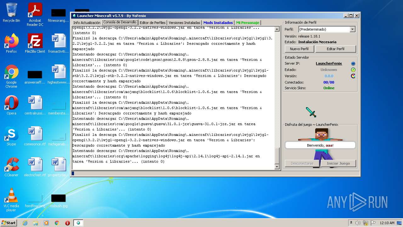Switch to Info Actualización tab

(x=87, y=23)
